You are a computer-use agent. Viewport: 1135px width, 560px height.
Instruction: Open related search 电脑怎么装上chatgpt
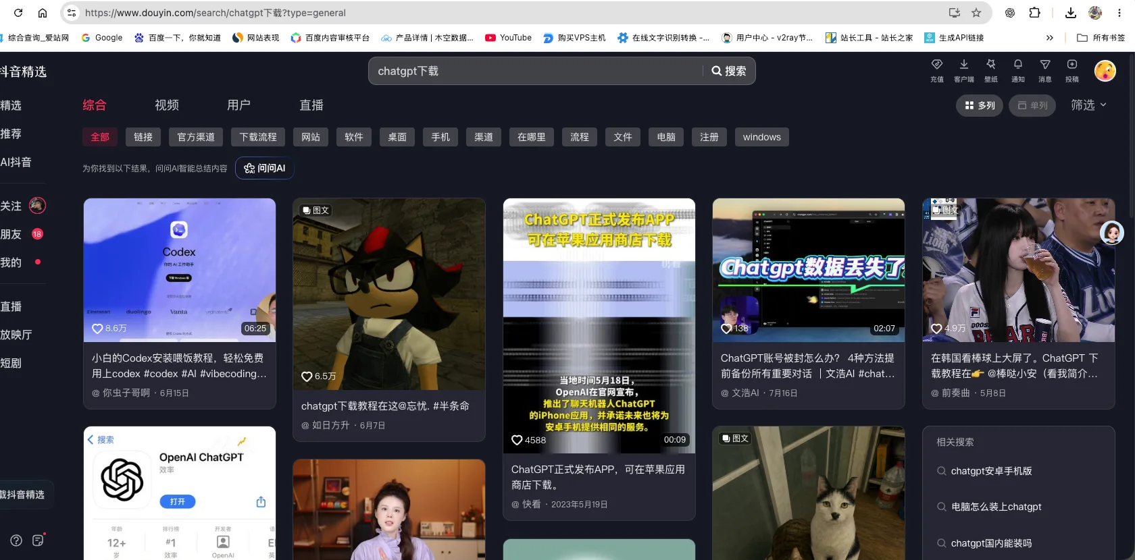[x=997, y=507]
